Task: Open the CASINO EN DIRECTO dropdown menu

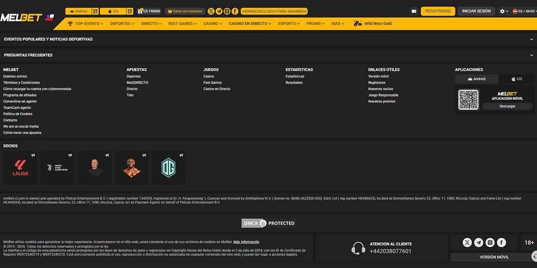Action: pos(250,24)
